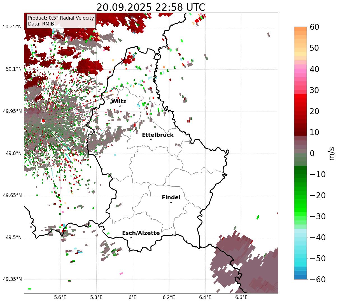Click the colorbar tick label 10

click(x=314, y=132)
